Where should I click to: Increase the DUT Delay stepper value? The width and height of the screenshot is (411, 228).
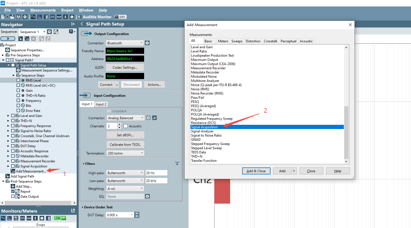click(x=137, y=213)
